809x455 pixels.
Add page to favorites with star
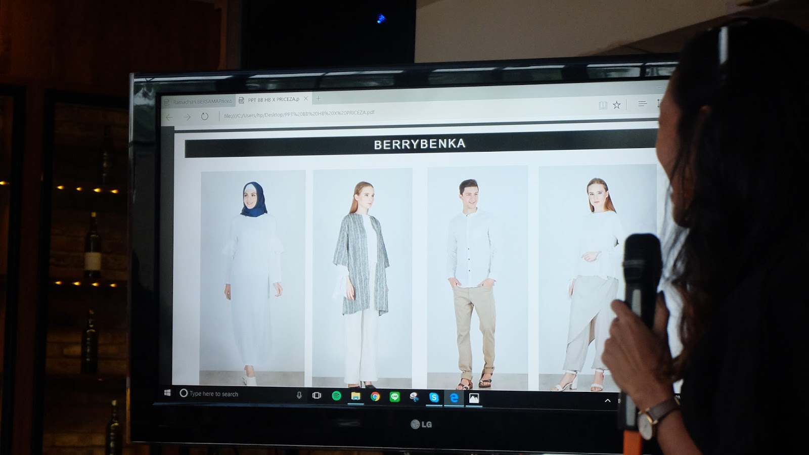coord(616,105)
